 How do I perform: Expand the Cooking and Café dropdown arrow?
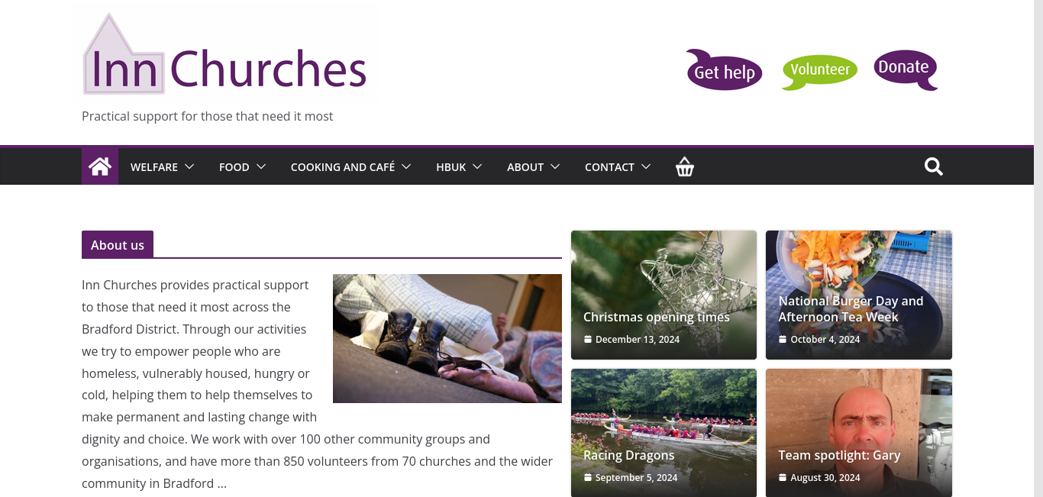tap(406, 166)
